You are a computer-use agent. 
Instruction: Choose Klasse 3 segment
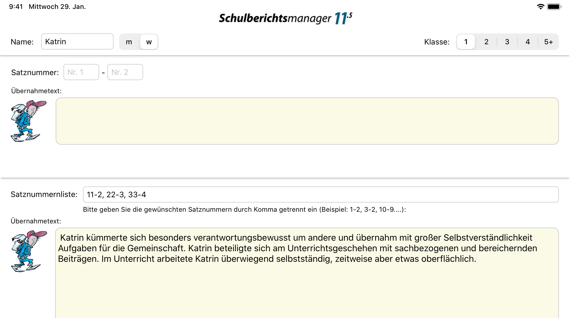507,42
